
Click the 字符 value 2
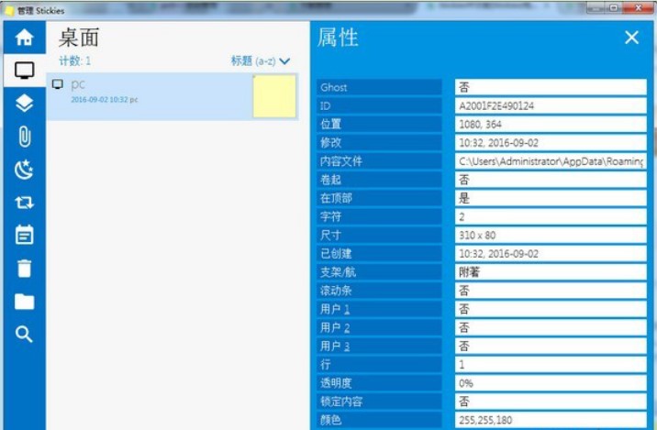[x=551, y=216]
